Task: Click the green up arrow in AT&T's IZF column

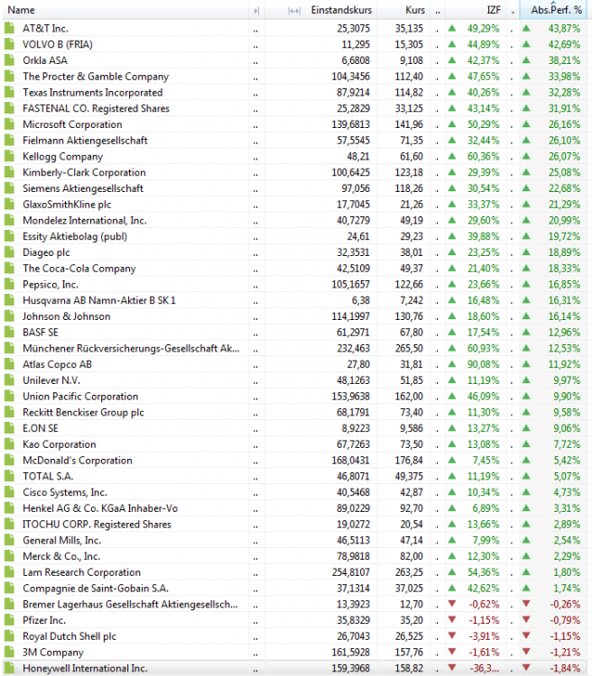Action: click(451, 29)
